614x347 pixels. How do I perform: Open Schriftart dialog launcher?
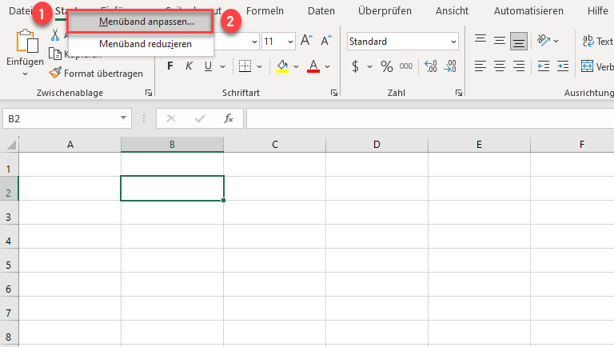[334, 93]
